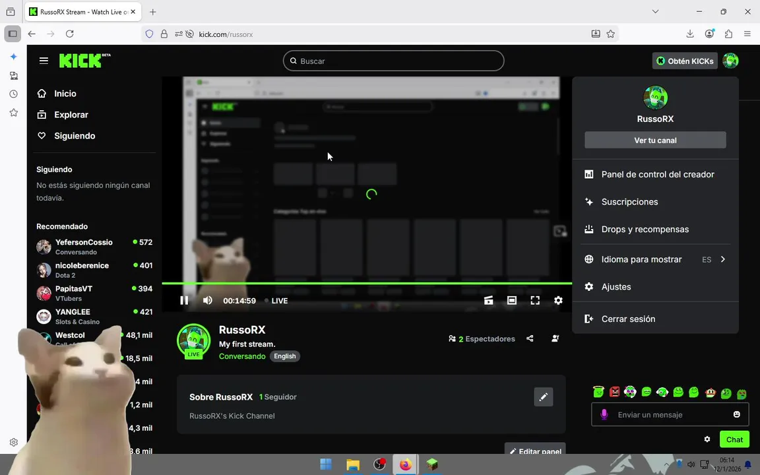The height and width of the screenshot is (475, 760).
Task: Open the Kick hamburger menu
Action: click(44, 61)
